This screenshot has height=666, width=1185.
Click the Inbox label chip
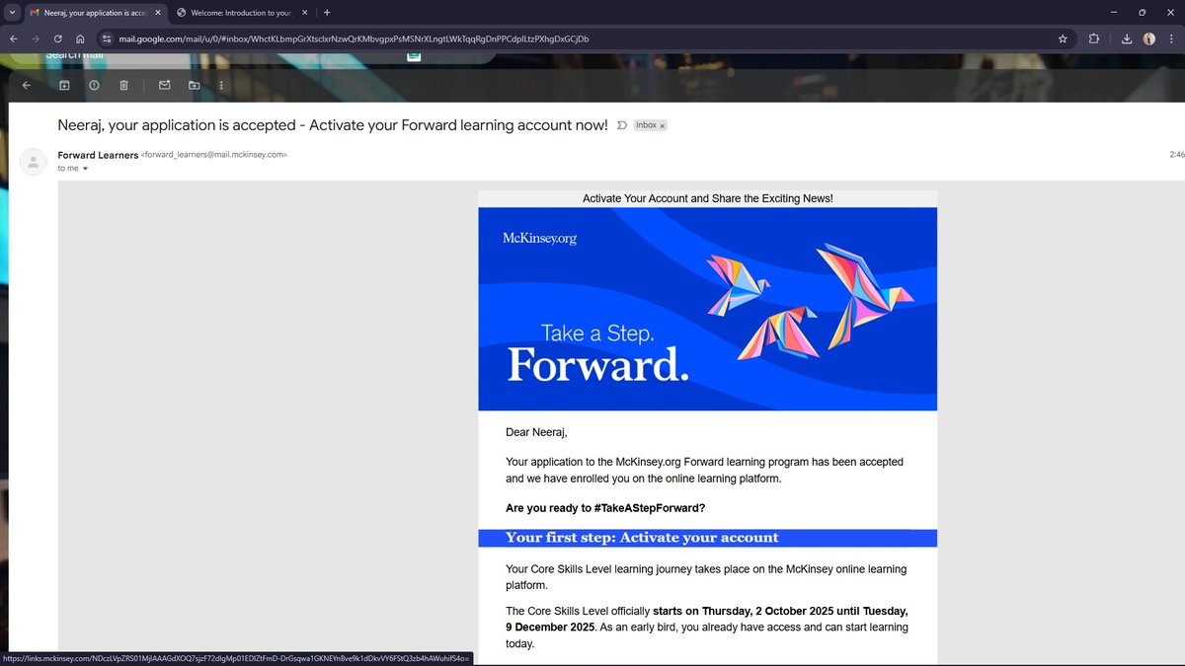tap(647, 125)
